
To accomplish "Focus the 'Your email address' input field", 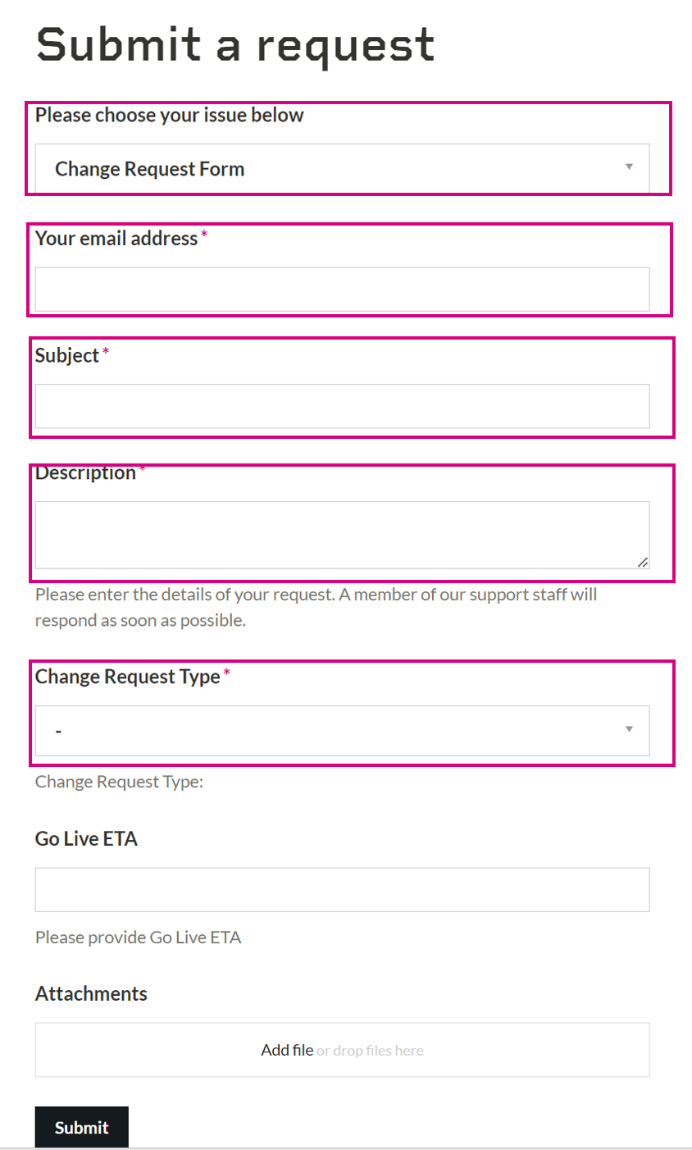I will click(x=342, y=290).
